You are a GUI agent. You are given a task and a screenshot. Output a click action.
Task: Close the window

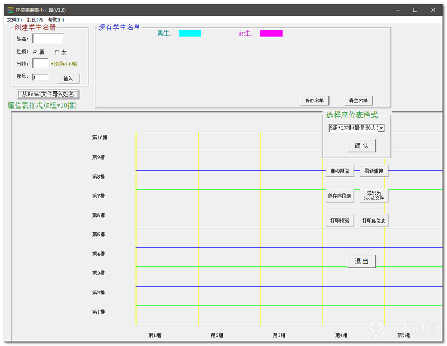tap(433, 10)
